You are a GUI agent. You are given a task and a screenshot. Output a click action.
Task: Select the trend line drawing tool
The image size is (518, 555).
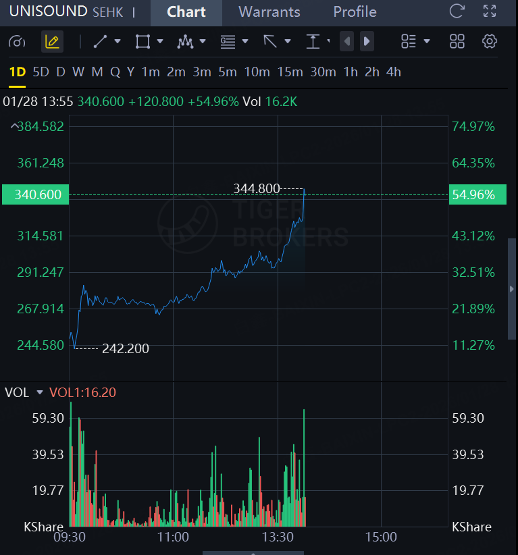point(100,41)
